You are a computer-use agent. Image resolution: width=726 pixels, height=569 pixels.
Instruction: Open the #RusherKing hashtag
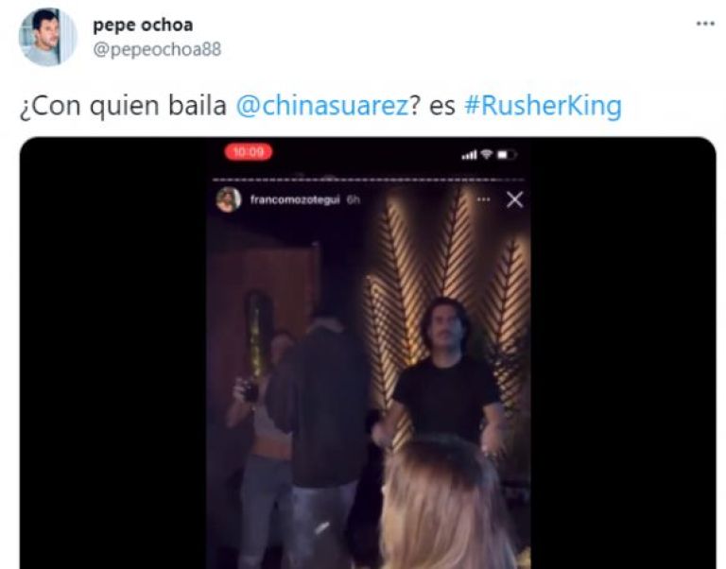543,106
